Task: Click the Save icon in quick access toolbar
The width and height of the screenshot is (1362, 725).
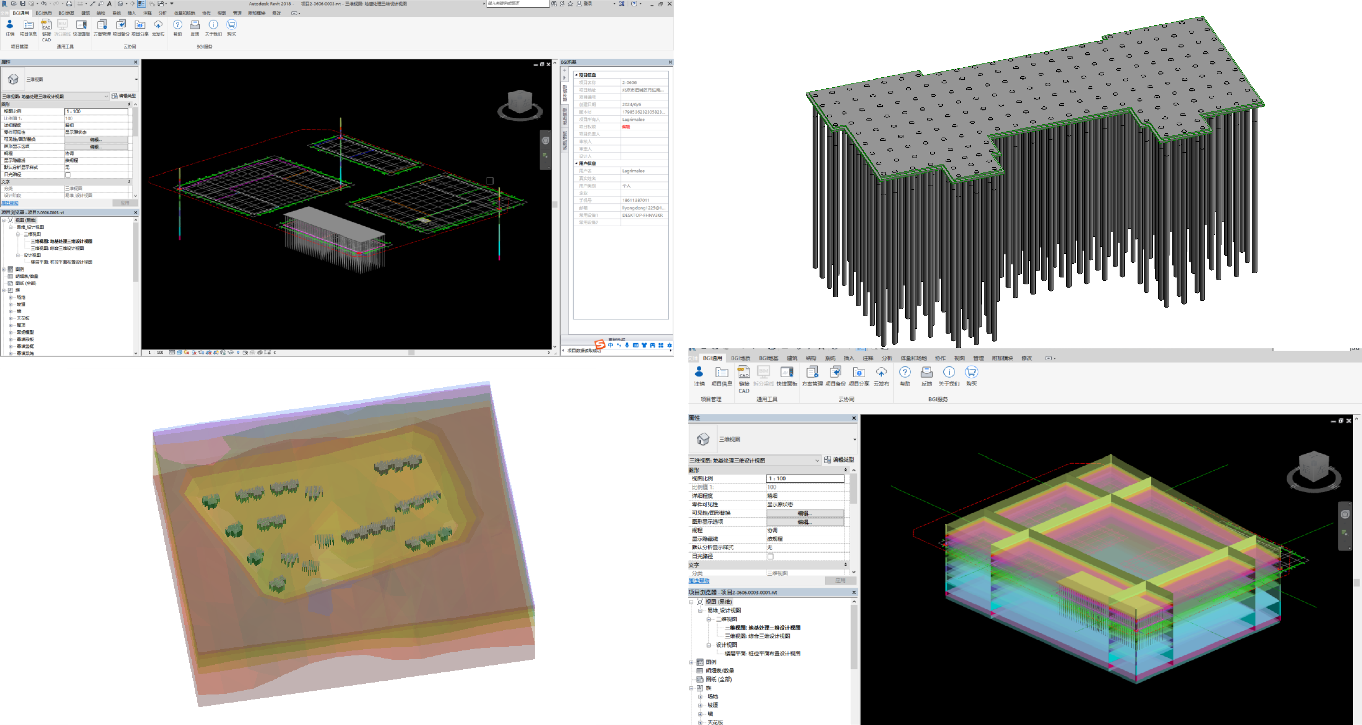Action: [x=23, y=4]
